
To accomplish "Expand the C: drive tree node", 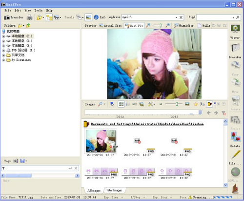I will click(x=3, y=37).
